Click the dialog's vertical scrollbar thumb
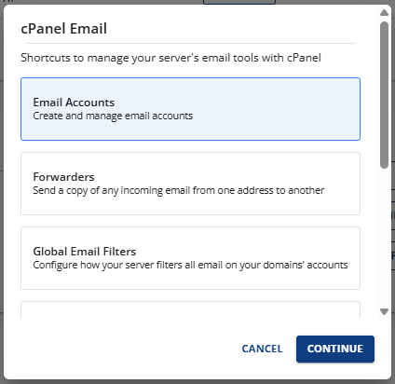 pyautogui.click(x=384, y=95)
